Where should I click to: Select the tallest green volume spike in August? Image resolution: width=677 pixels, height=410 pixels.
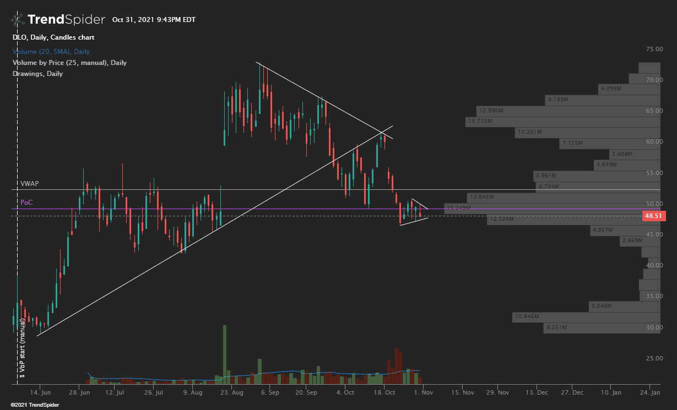pos(225,352)
